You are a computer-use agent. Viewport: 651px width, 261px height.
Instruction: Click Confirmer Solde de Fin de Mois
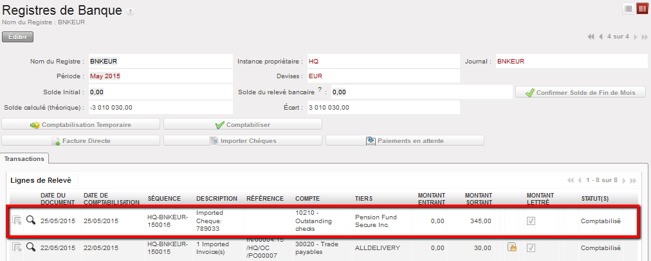point(580,92)
